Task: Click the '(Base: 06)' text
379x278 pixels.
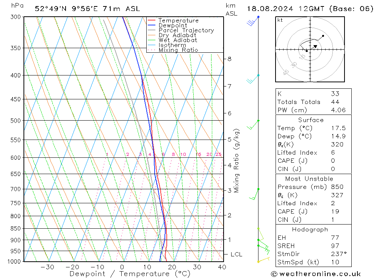Action: tap(351, 9)
